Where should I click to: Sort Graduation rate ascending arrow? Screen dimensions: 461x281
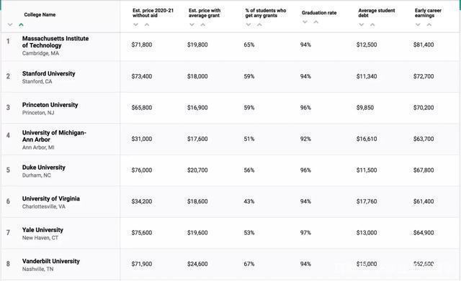click(315, 22)
